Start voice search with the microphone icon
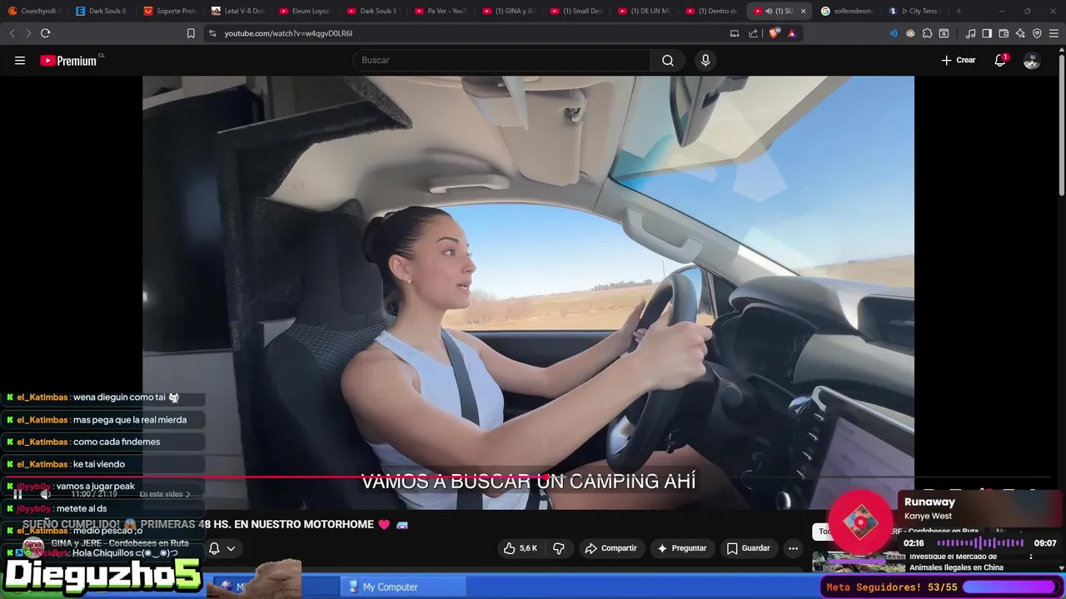This screenshot has width=1066, height=599. [705, 61]
